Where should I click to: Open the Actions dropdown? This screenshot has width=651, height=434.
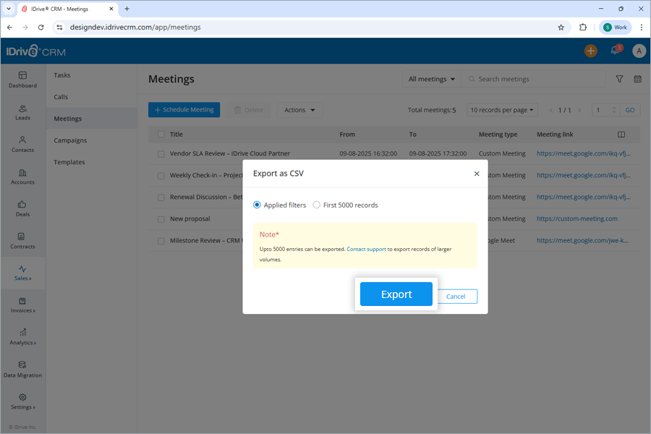299,109
